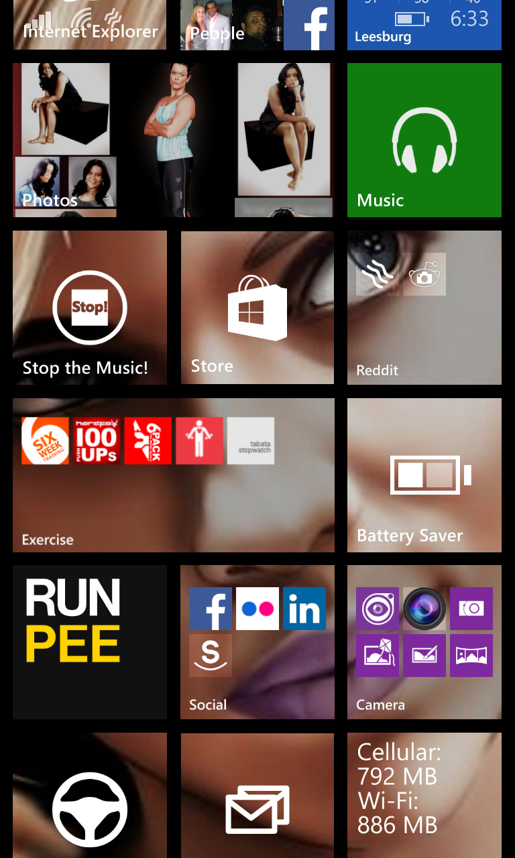Open the envelopes mail tile
Image resolution: width=515 pixels, height=858 pixels.
pyautogui.click(x=257, y=795)
